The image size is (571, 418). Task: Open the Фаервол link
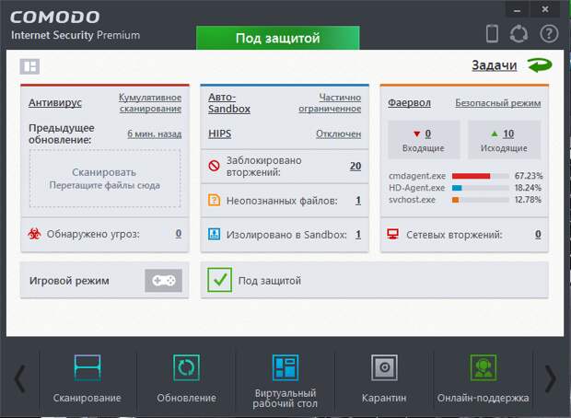[x=409, y=103]
